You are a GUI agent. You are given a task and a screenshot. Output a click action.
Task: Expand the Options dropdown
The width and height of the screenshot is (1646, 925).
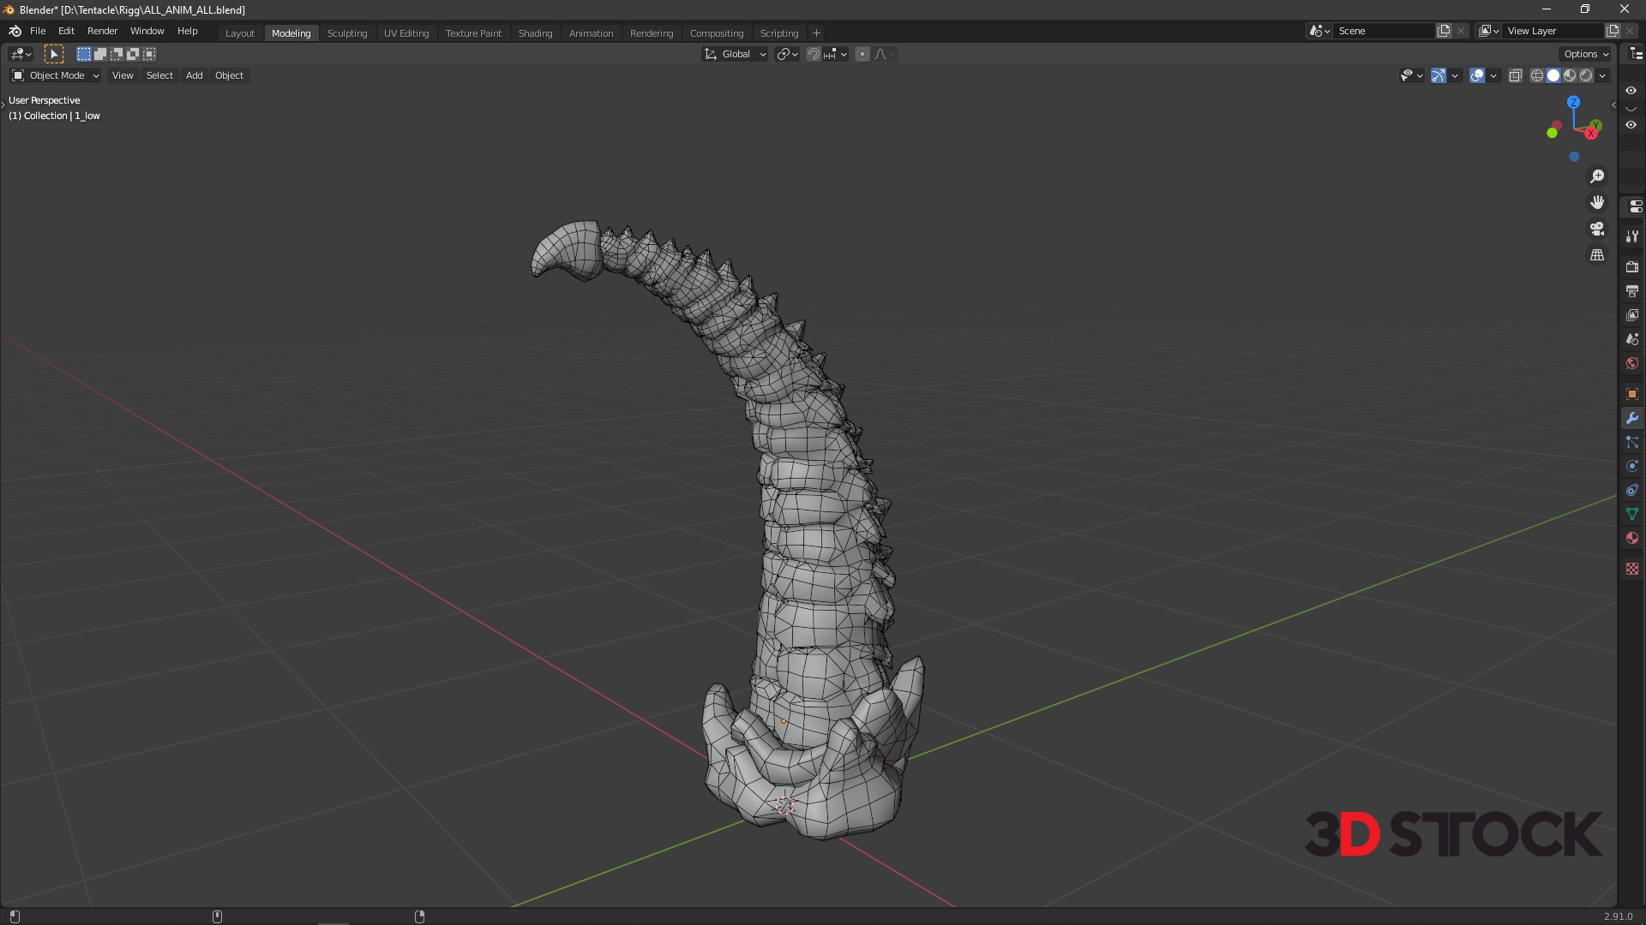click(x=1585, y=54)
